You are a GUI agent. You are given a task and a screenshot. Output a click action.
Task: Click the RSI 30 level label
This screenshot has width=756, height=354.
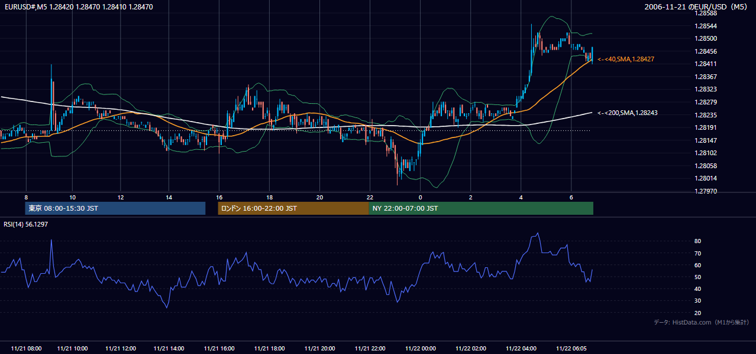[698, 301]
